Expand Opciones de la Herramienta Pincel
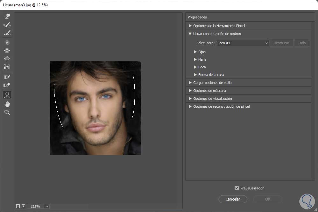Image resolution: width=318 pixels, height=212 pixels. click(x=190, y=26)
